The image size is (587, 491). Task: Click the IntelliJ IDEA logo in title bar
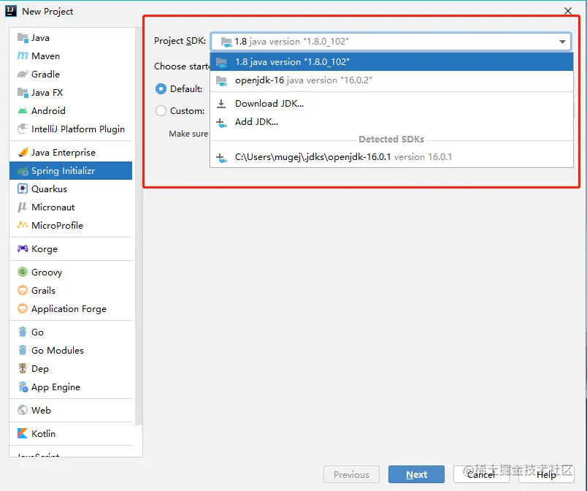(11, 11)
